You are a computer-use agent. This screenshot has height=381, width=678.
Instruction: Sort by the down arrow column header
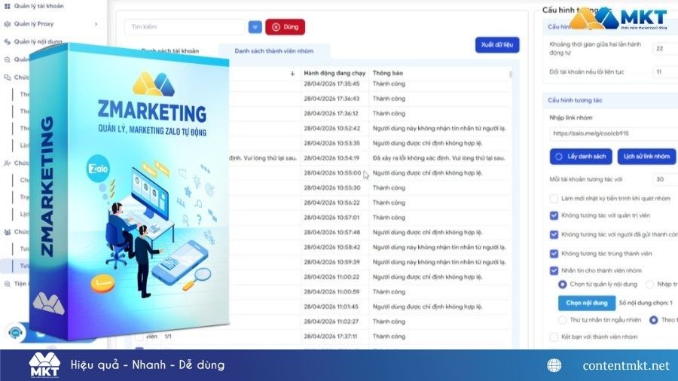(x=292, y=74)
